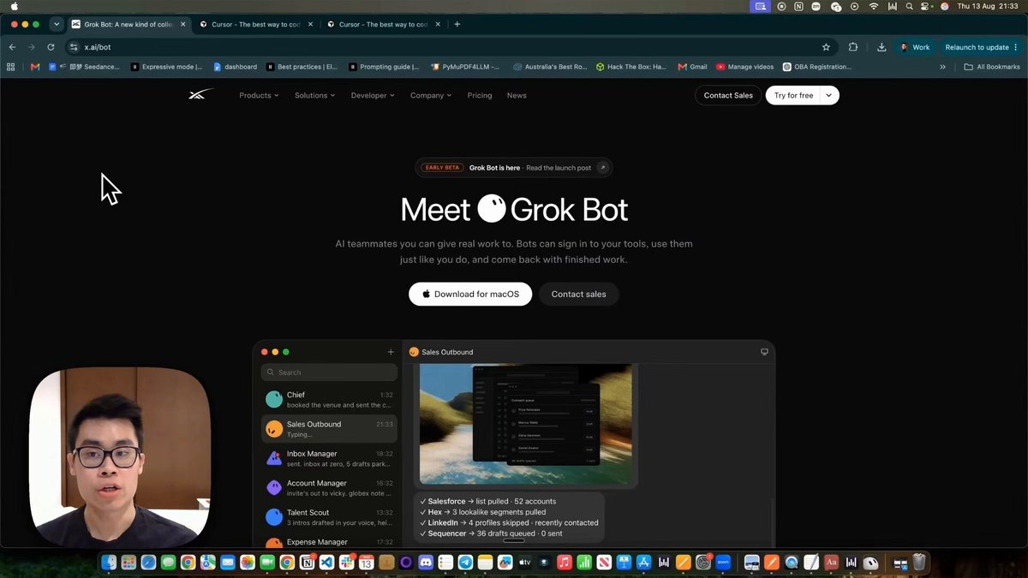Open the dashboard bookmark
The width and height of the screenshot is (1028, 578).
click(236, 67)
